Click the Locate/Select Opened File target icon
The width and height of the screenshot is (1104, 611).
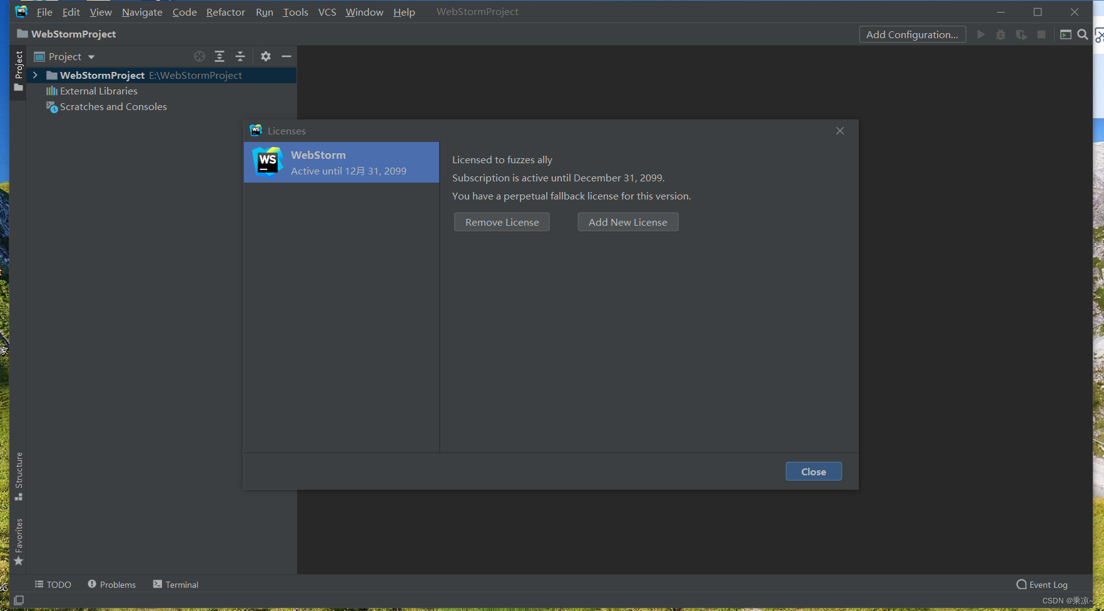200,56
